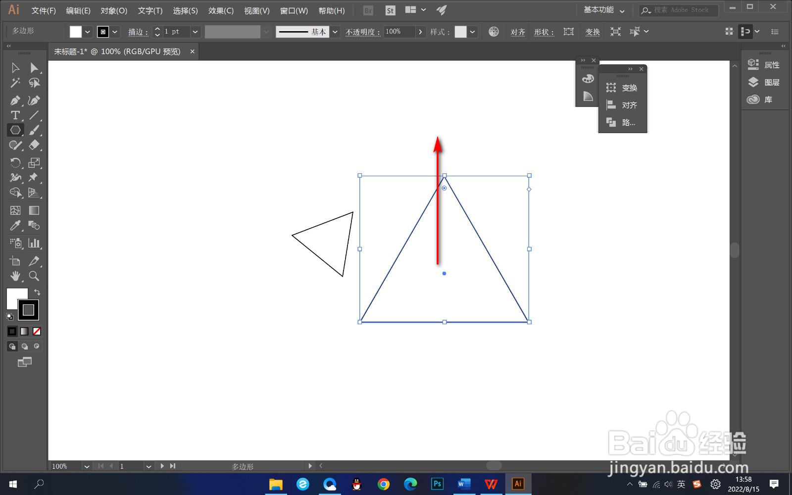Viewport: 792px width, 495px height.
Task: Open the 编辑(E) menu
Action: click(78, 10)
